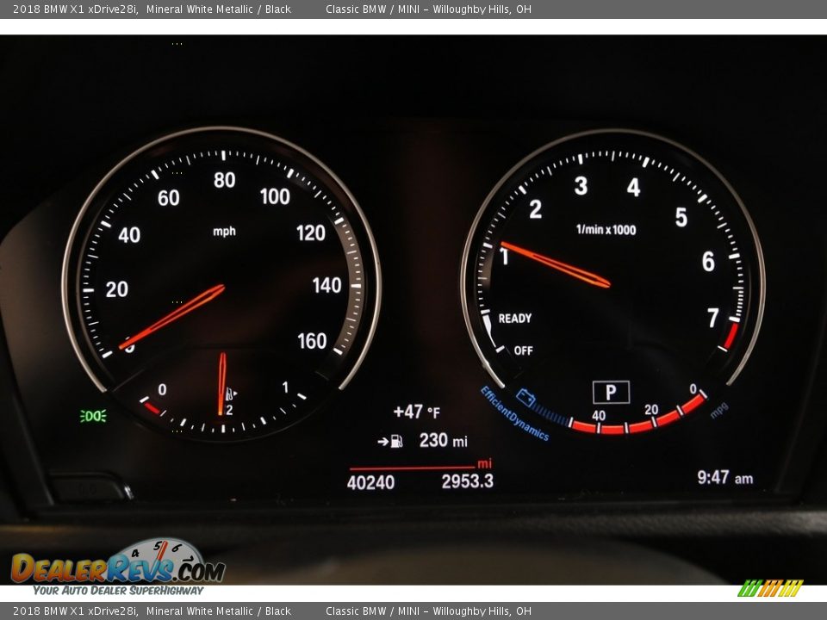Viewport: 827px width, 620px height.
Task: Select the READY label on the tachometer
Action: point(515,318)
